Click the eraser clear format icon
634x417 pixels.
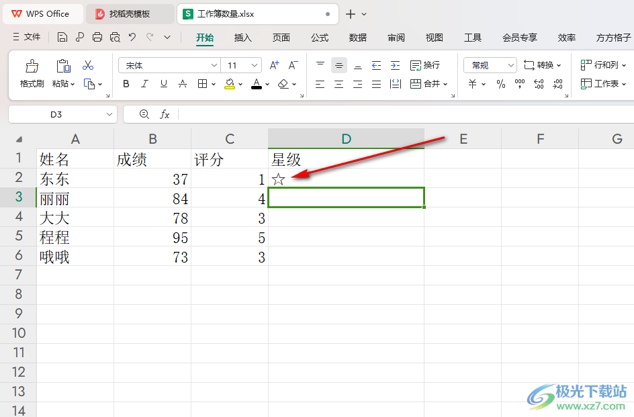pos(283,84)
